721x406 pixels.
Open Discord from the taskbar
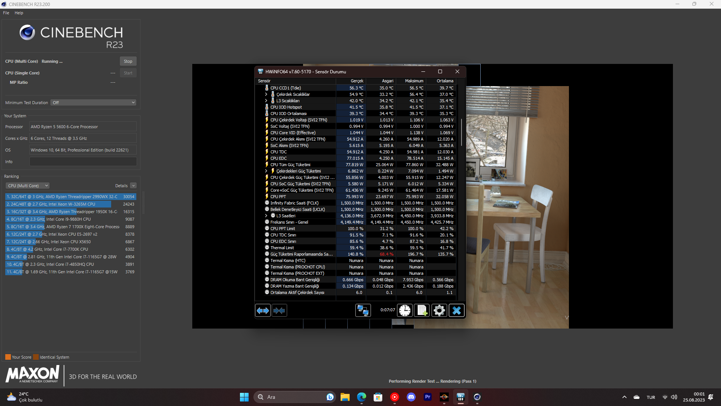[x=411, y=397]
